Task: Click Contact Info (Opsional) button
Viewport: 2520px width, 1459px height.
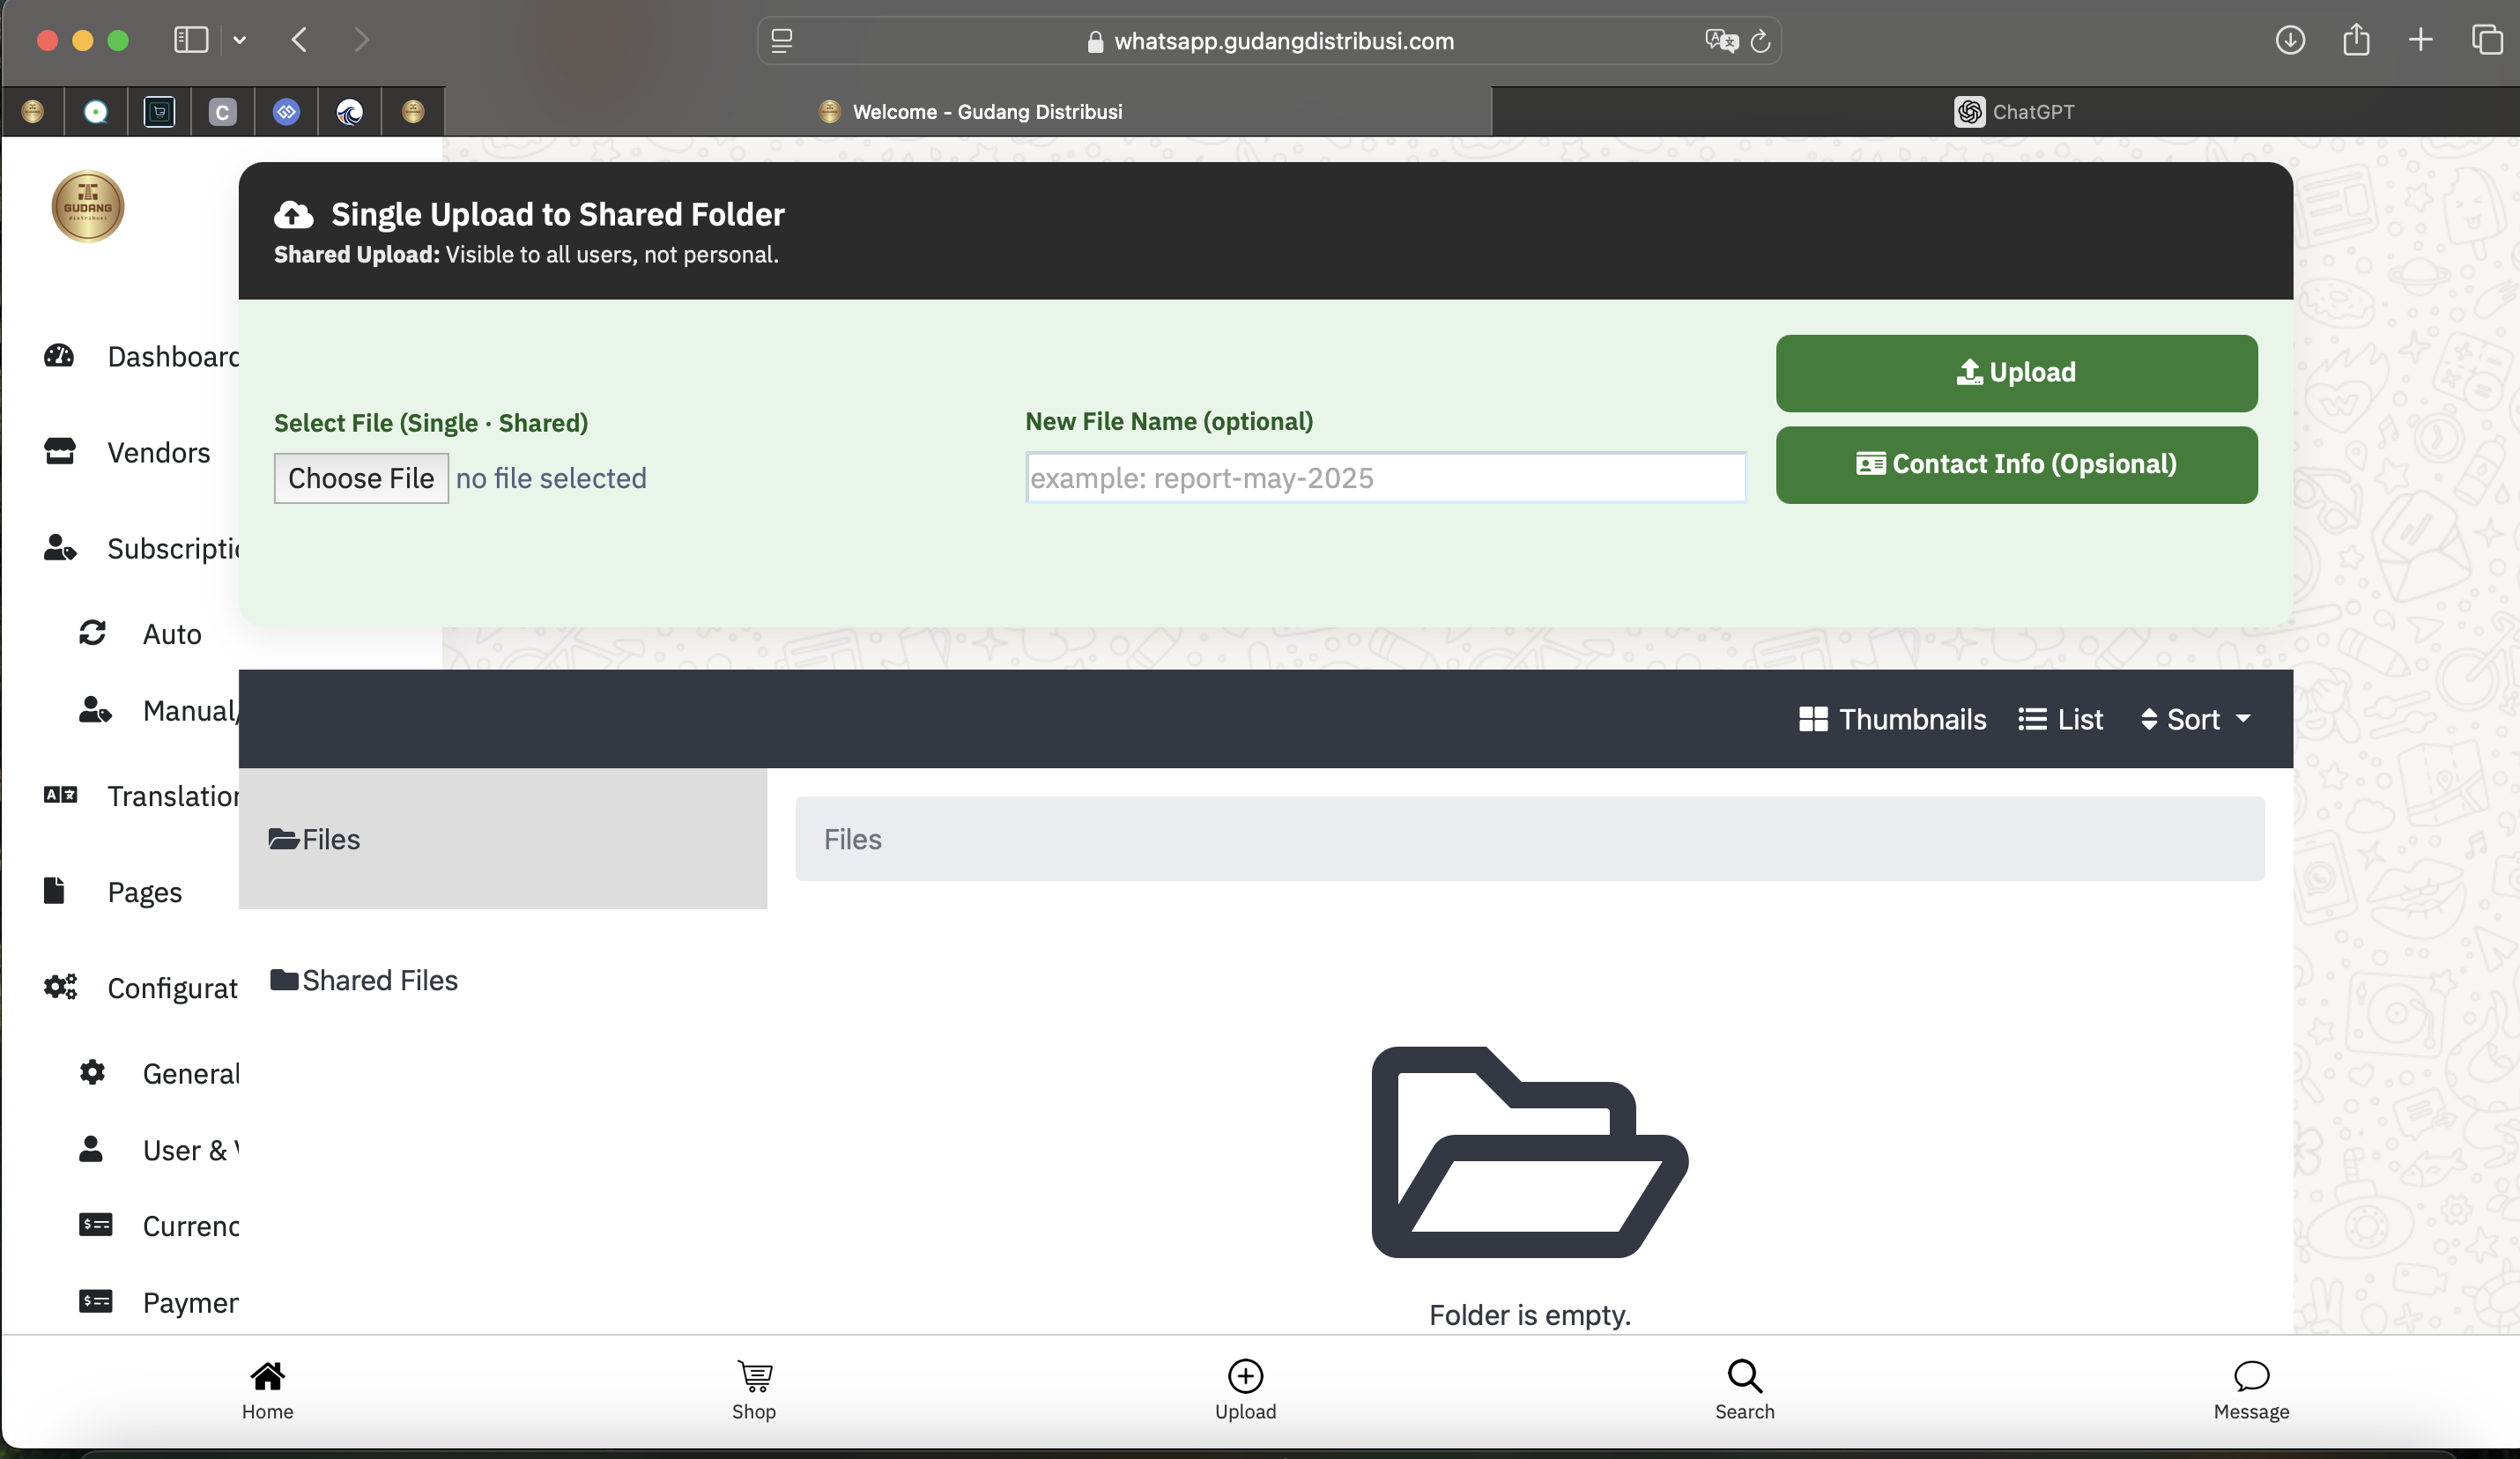Action: coord(2016,465)
